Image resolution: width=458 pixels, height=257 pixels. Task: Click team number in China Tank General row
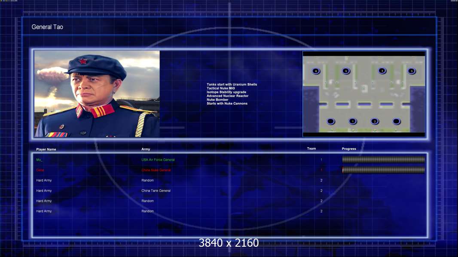click(321, 191)
